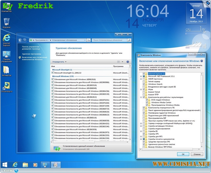
Task: Enable the Клиент Telnet checkbox
Action: (144, 92)
